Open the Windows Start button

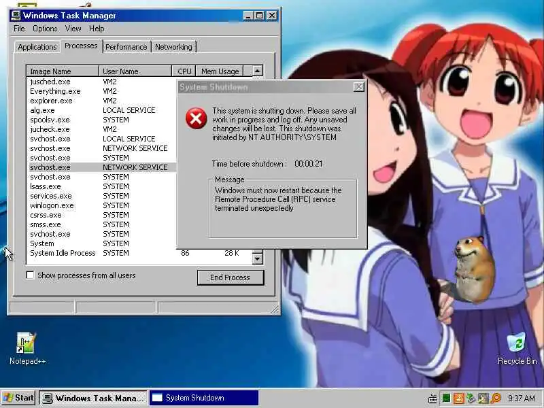pos(19,398)
